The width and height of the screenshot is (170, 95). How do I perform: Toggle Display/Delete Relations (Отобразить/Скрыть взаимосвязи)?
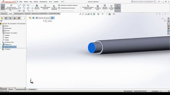(88, 7)
